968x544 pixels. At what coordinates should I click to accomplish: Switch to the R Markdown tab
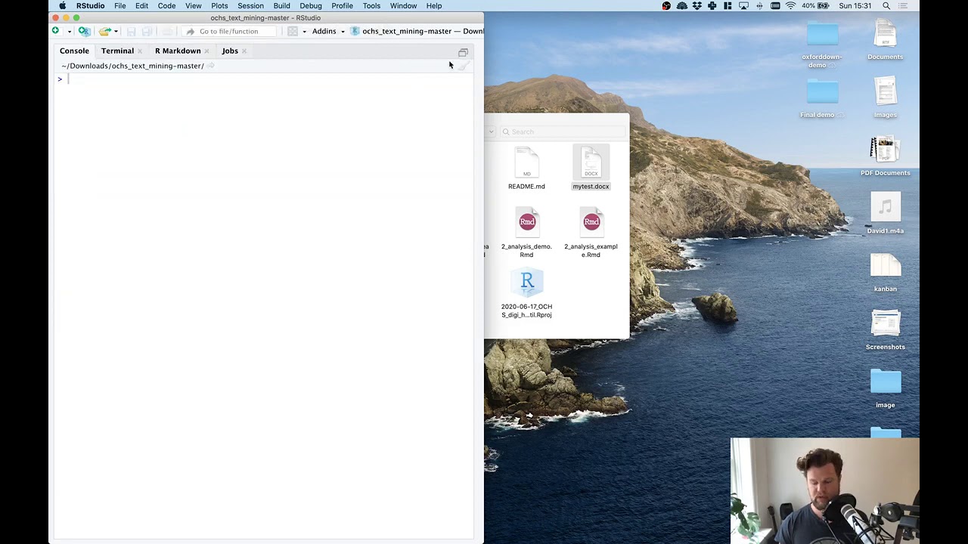pyautogui.click(x=178, y=51)
